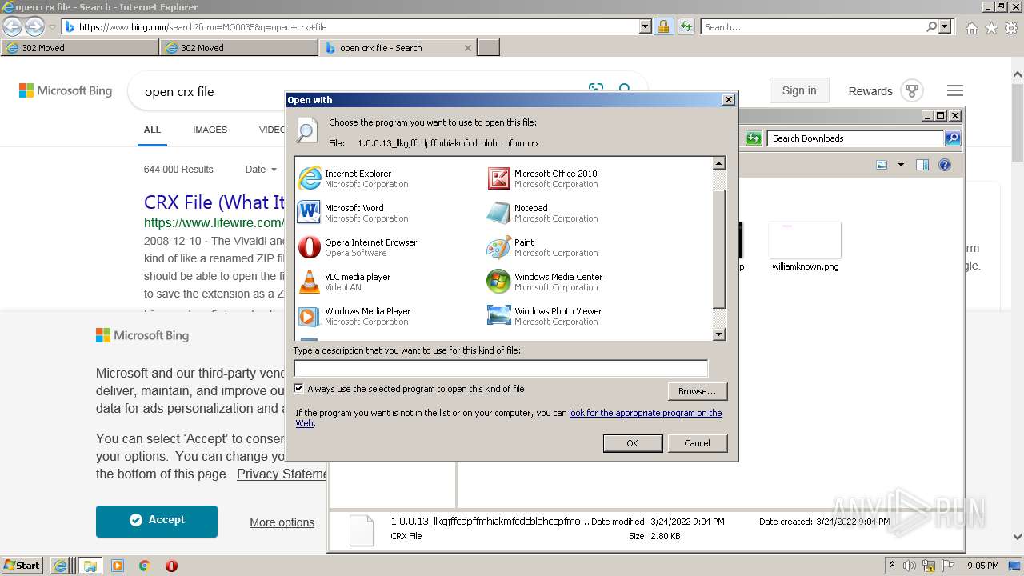Open IE Tools gear icon

point(1011,27)
